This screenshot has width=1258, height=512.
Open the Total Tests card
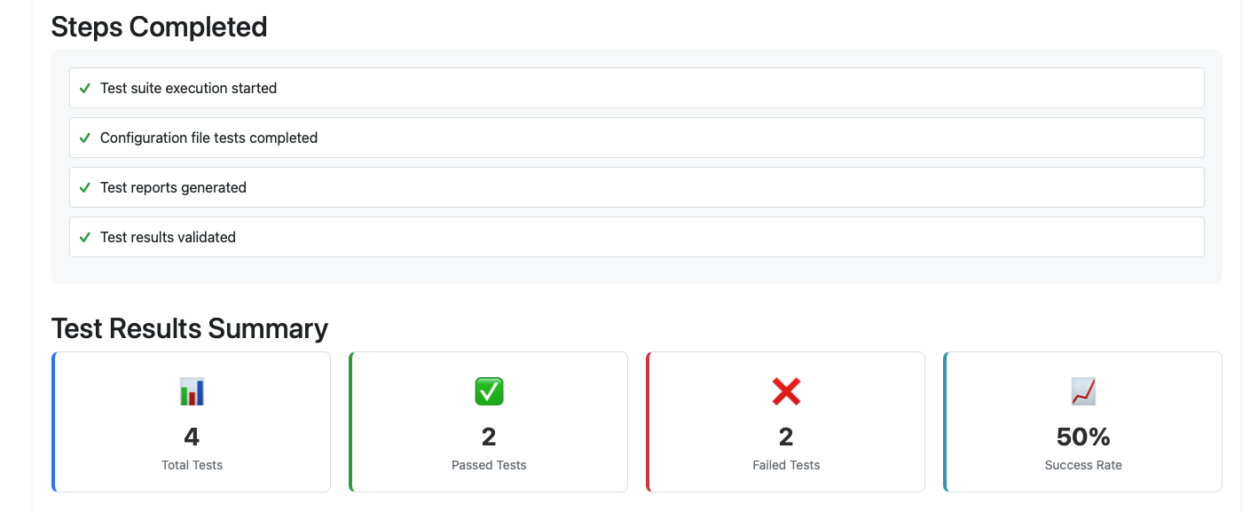pyautogui.click(x=192, y=421)
